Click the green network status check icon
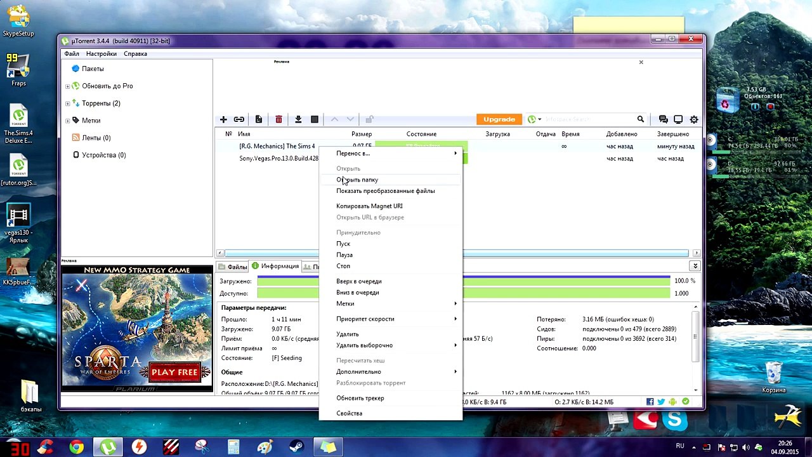 point(685,402)
